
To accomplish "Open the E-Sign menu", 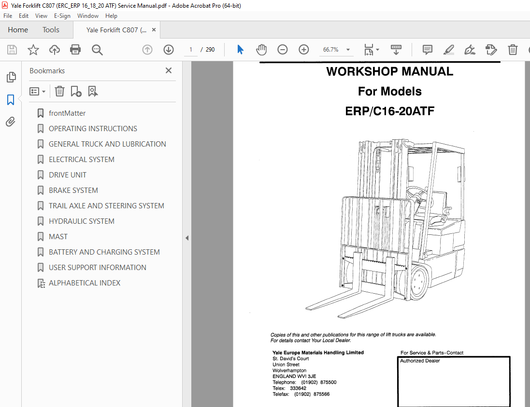I will (x=62, y=16).
